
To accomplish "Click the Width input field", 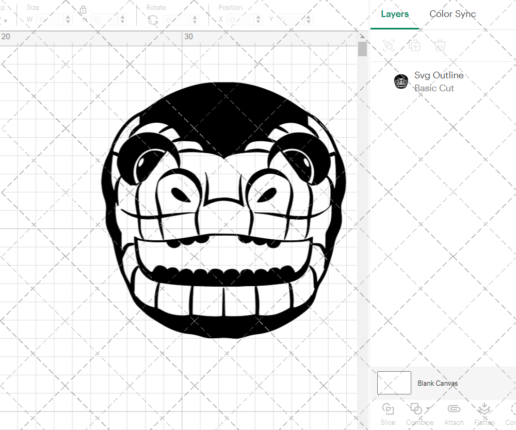I will pyautogui.click(x=50, y=20).
